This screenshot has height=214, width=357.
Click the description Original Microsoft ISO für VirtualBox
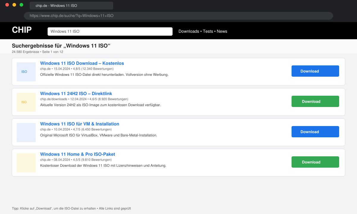pos(98,135)
